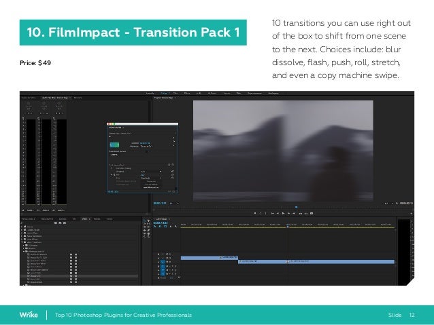The height and width of the screenshot is (325, 434).
Task: Click Add Marker icon in timeline header
Action: point(171,227)
